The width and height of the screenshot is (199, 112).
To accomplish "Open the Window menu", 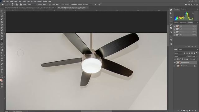I will pyautogui.click(x=45, y=1).
